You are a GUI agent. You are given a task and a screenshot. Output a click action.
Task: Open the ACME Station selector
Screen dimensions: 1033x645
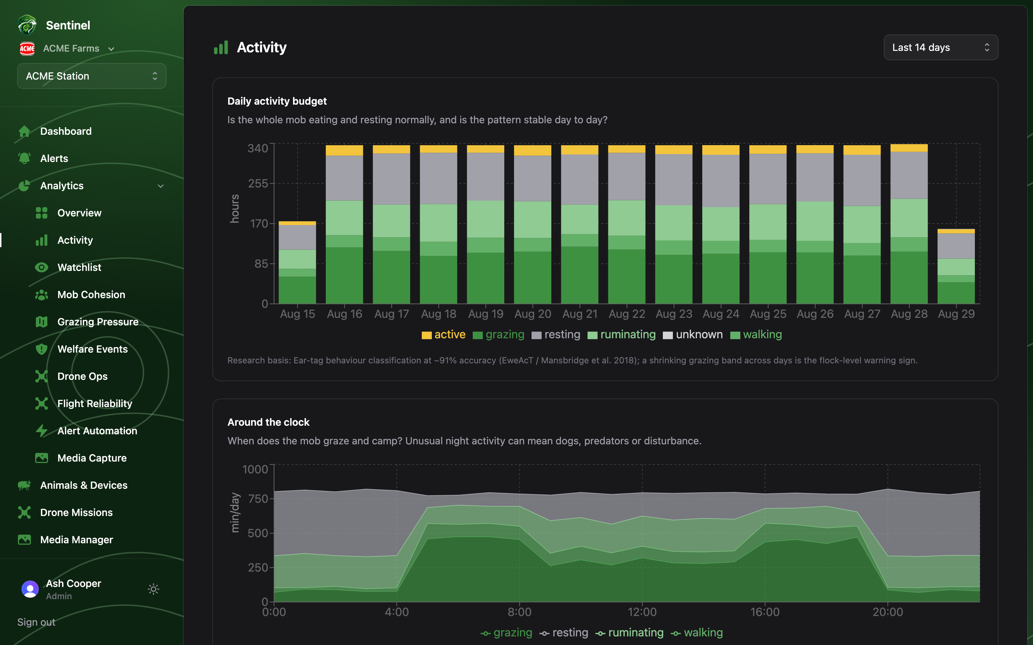(x=92, y=76)
